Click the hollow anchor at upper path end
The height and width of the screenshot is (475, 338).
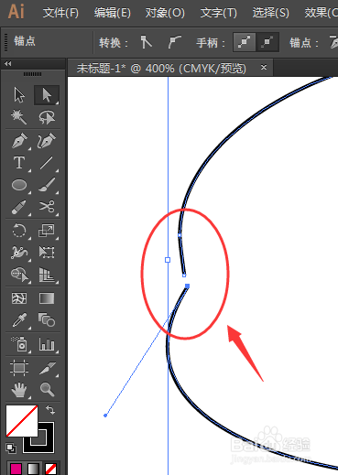[184, 275]
